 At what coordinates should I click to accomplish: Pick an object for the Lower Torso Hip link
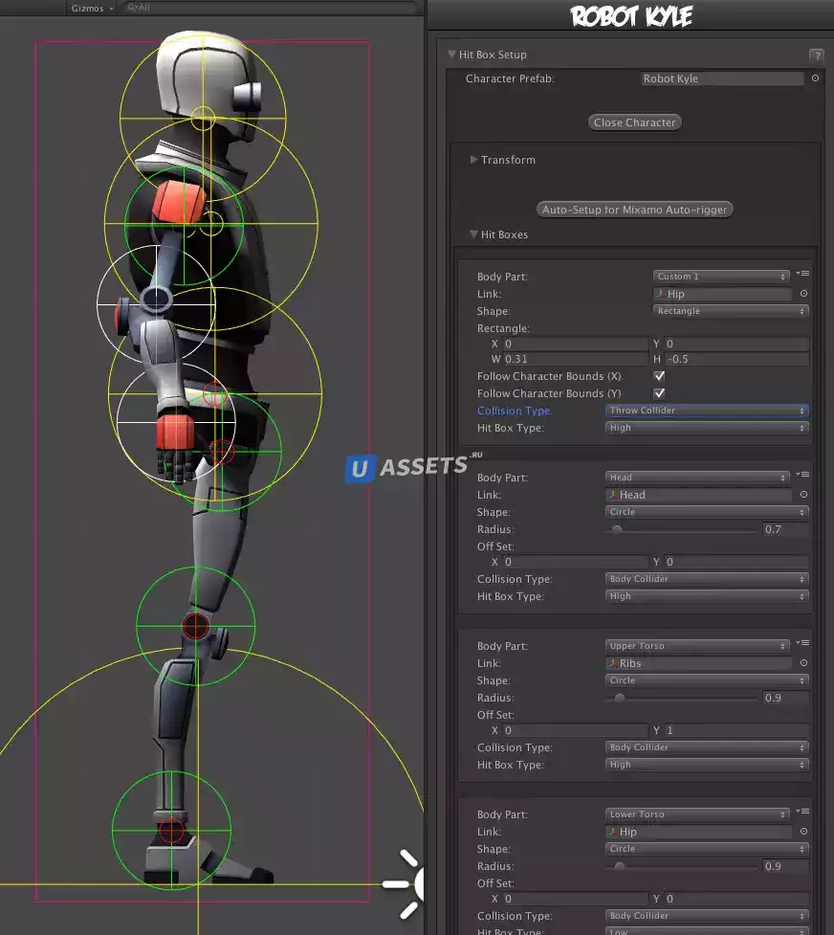click(803, 832)
